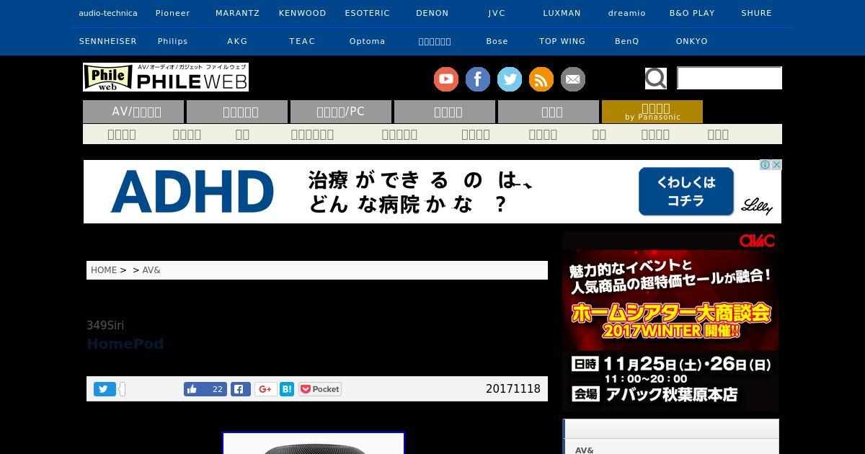Viewport: 865px width, 454px height.
Task: Tweet the article via blue Twitter button
Action: click(105, 389)
